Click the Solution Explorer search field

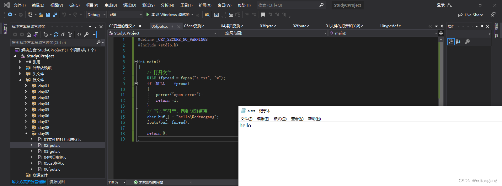coord(54,42)
